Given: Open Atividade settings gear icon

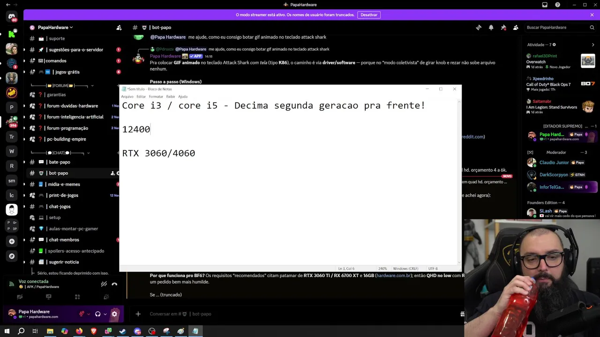Looking at the screenshot, I should [554, 45].
